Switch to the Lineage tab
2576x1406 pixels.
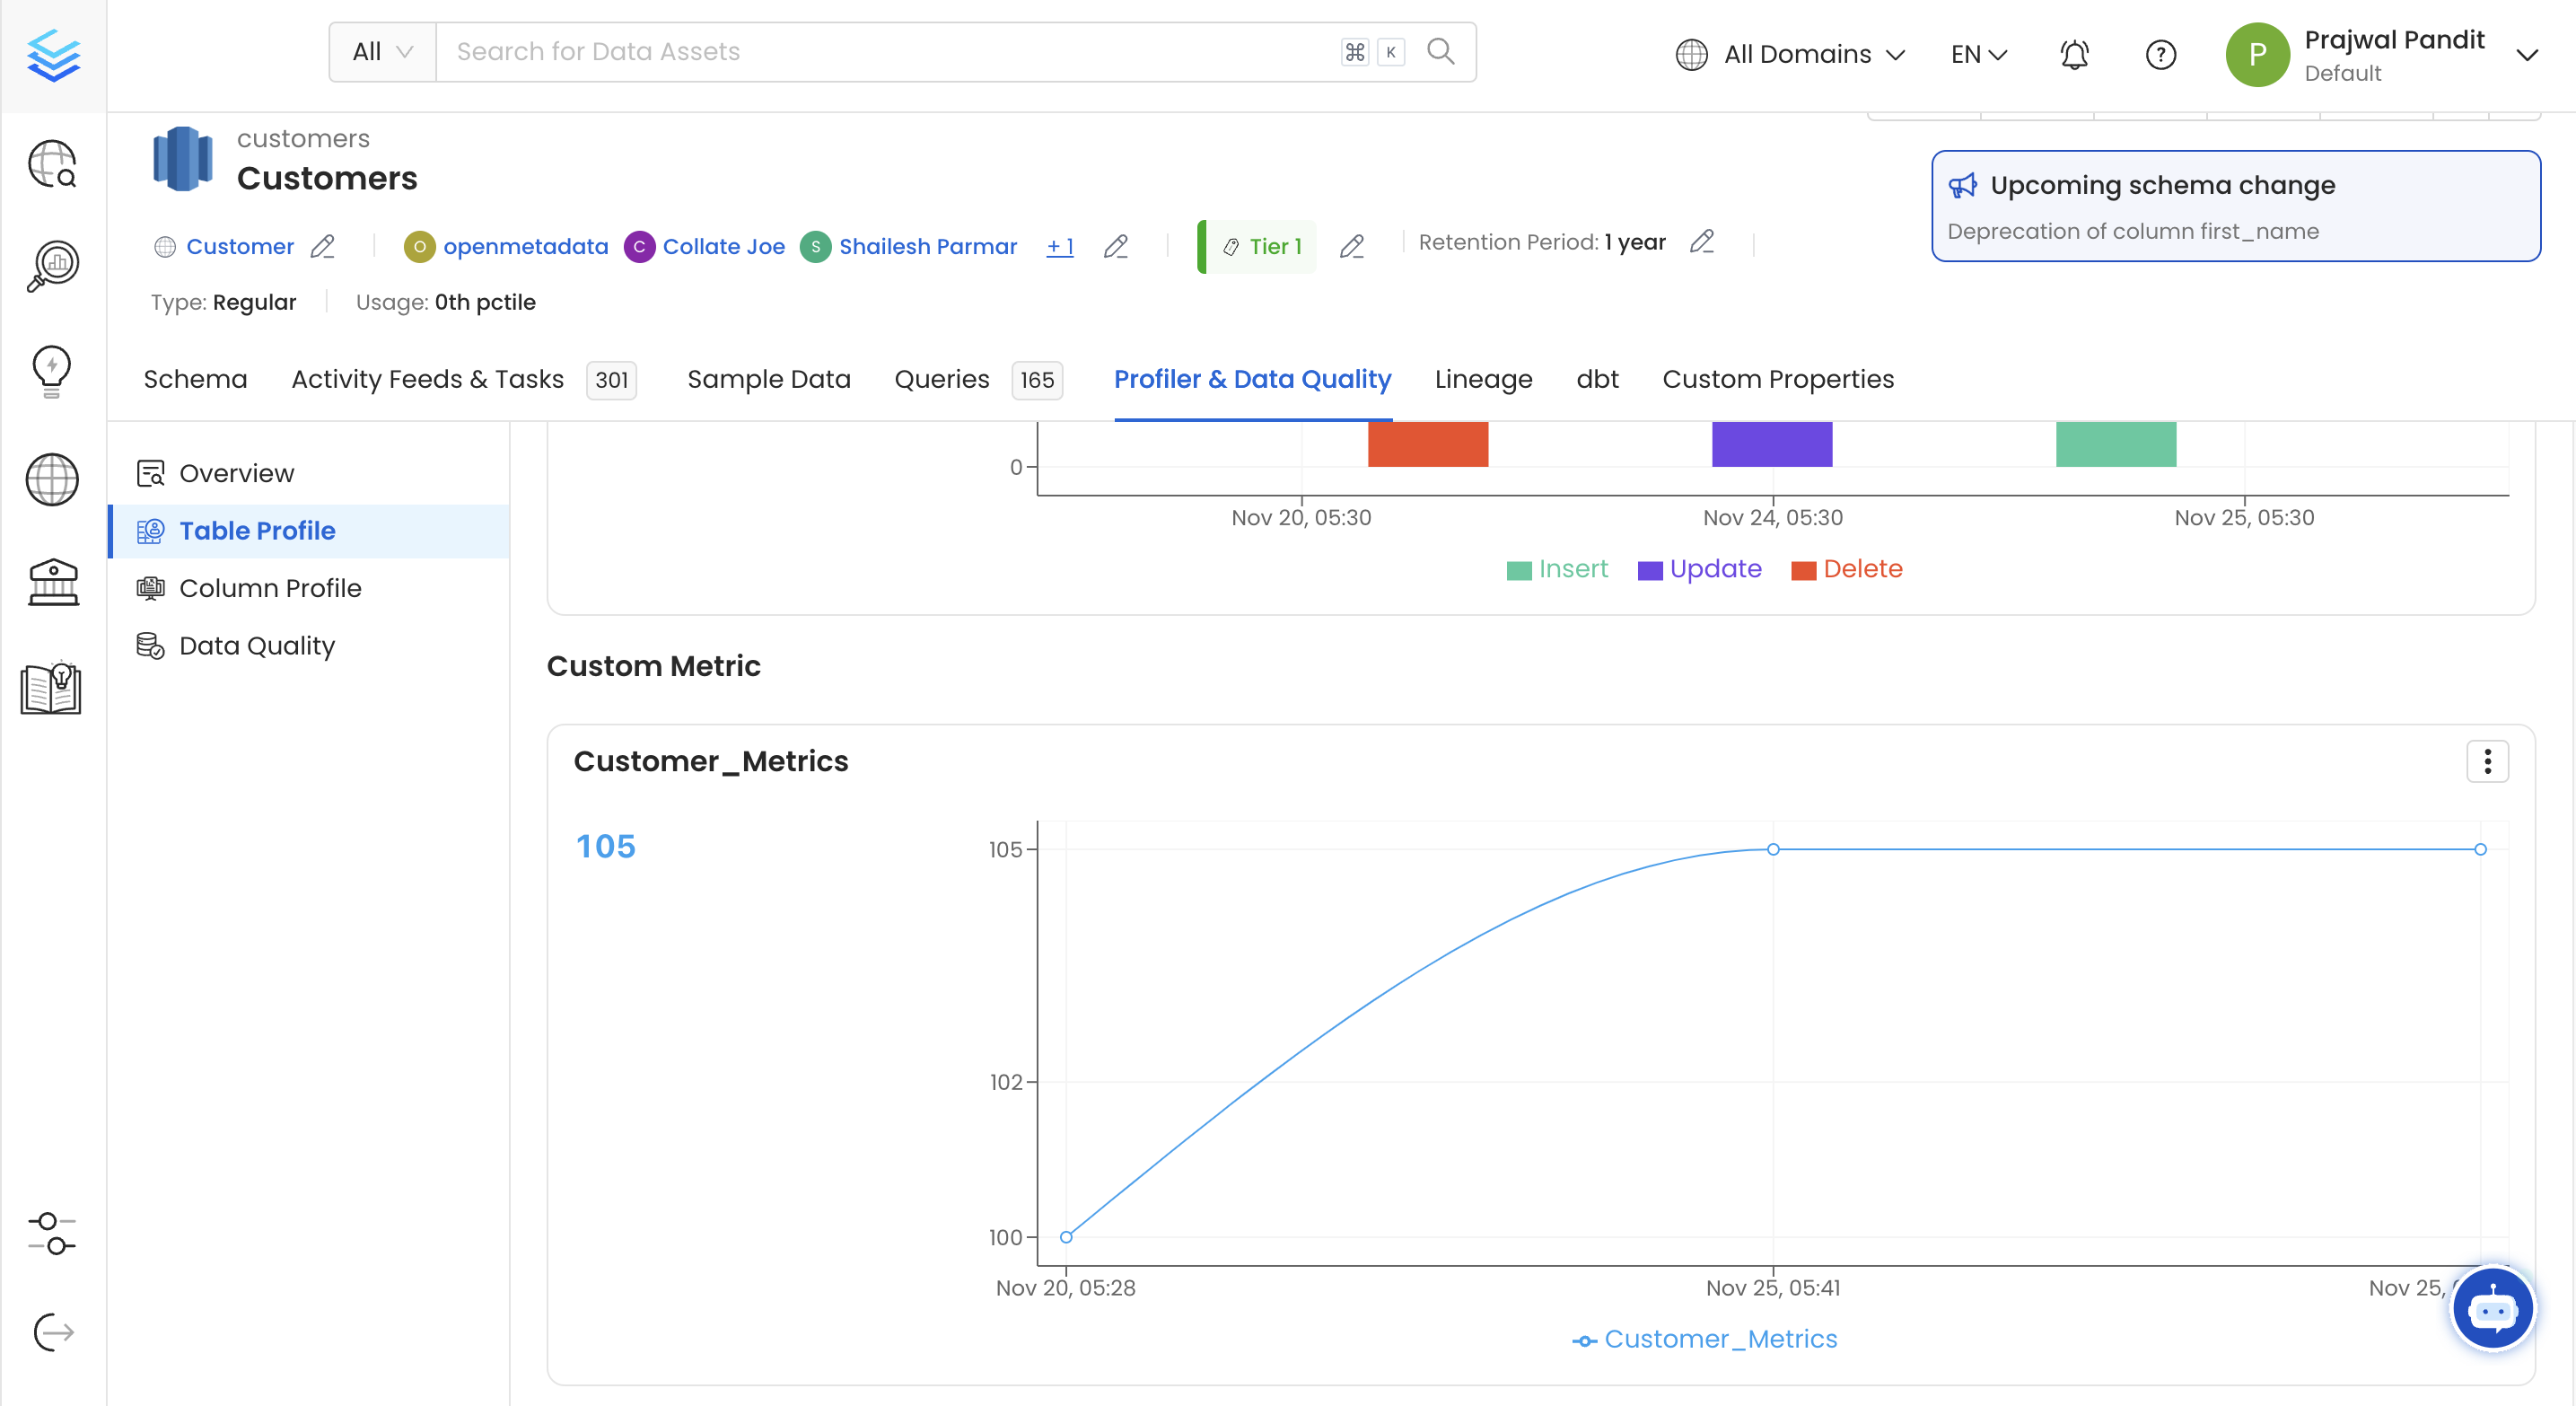(1483, 379)
